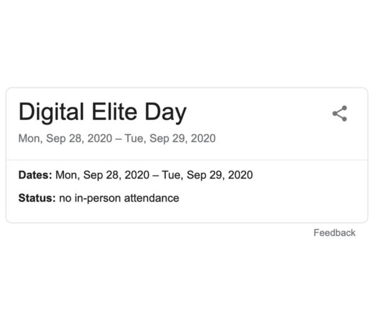Image resolution: width=373 pixels, height=326 pixels.
Task: Click the no in-person attendance status text
Action: pyautogui.click(x=119, y=198)
